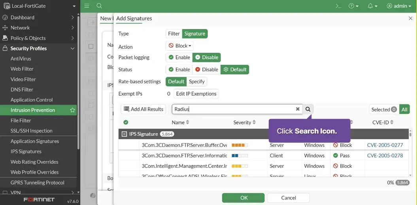Open the top bar search icon

pyautogui.click(x=99, y=6)
